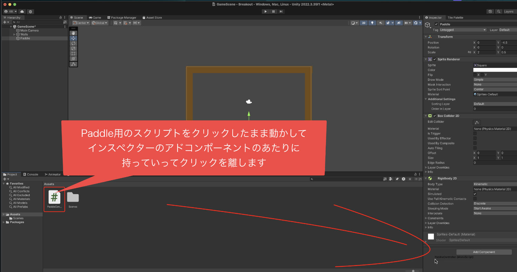Open the Scenes folder in Assets grid

pyautogui.click(x=73, y=200)
